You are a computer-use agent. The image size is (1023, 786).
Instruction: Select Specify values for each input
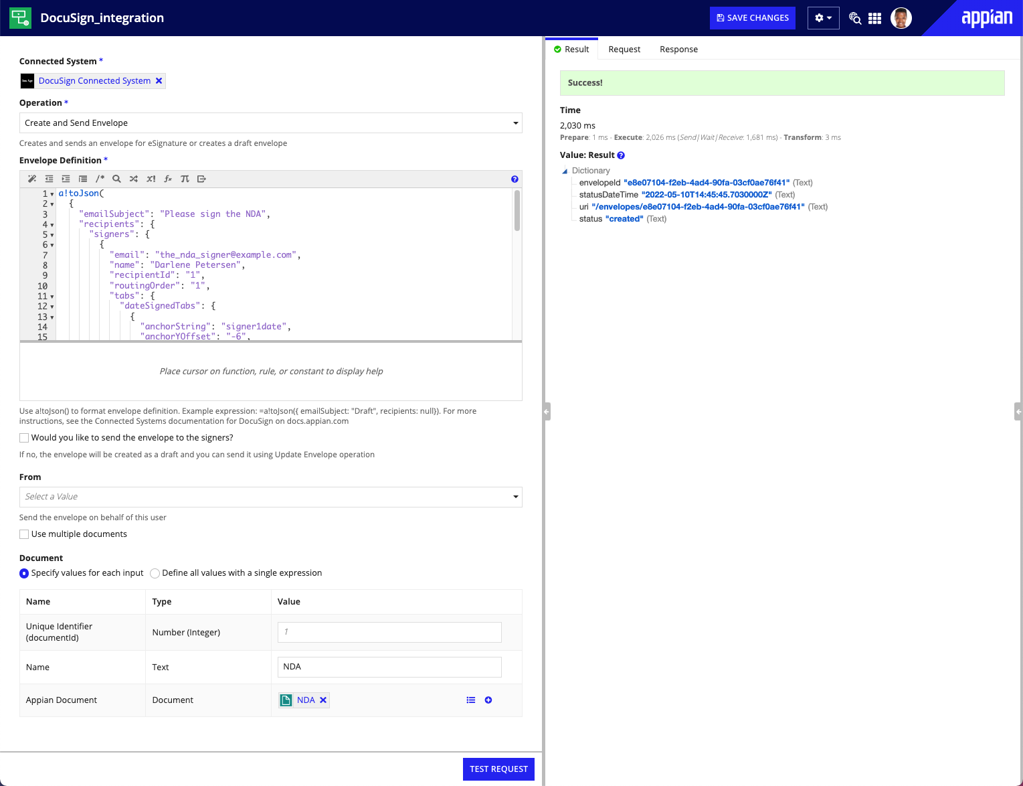[x=24, y=573]
